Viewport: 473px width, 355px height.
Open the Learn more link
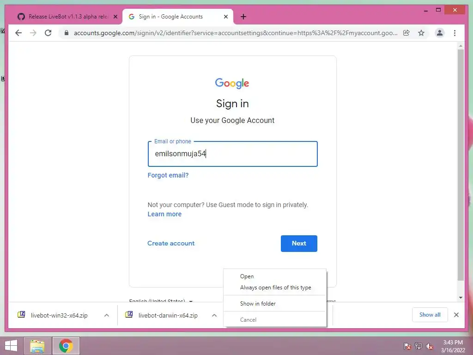(164, 214)
